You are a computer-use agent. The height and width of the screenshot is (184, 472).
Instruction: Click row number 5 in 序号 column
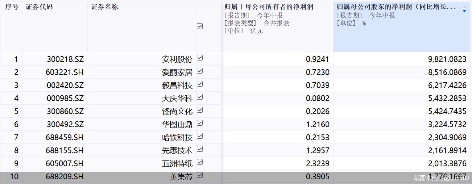point(16,112)
